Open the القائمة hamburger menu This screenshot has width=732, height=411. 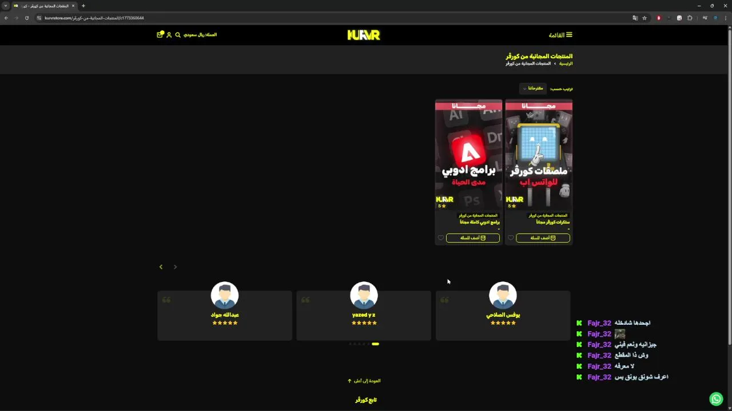coord(560,35)
